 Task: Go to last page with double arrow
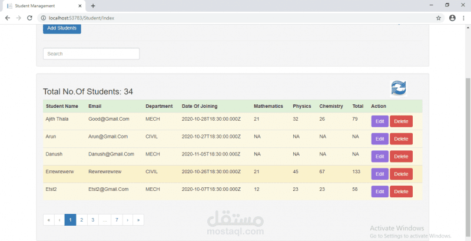click(138, 220)
